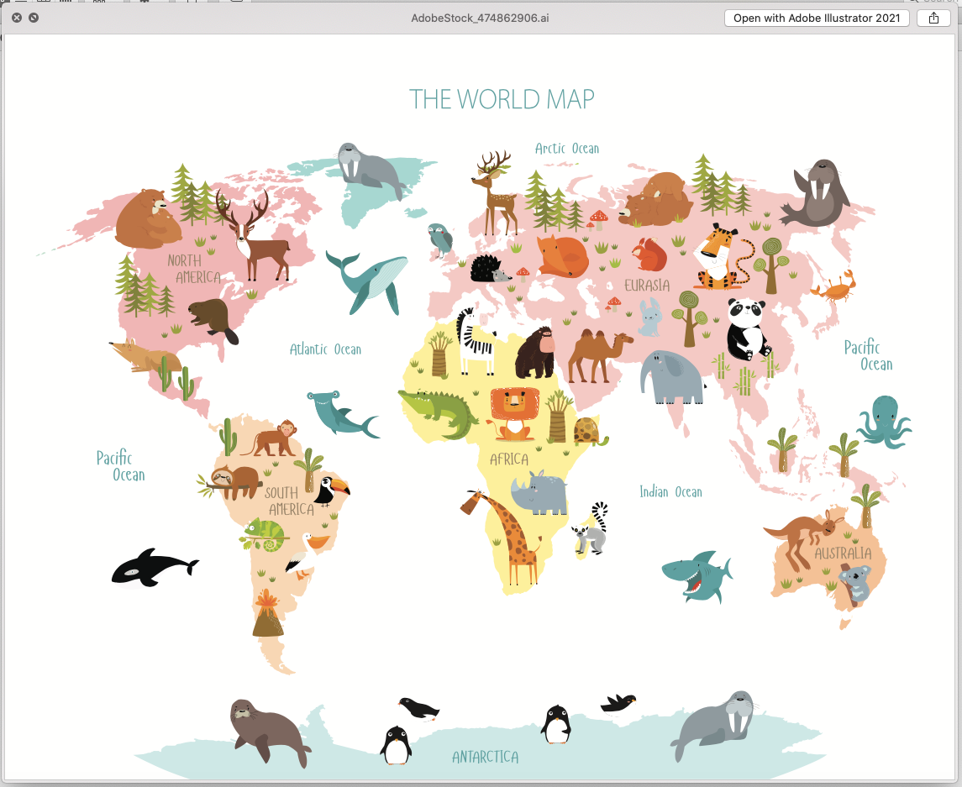Click the NORTH AMERICA label
Viewport: 962px width, 787px height.
click(194, 269)
